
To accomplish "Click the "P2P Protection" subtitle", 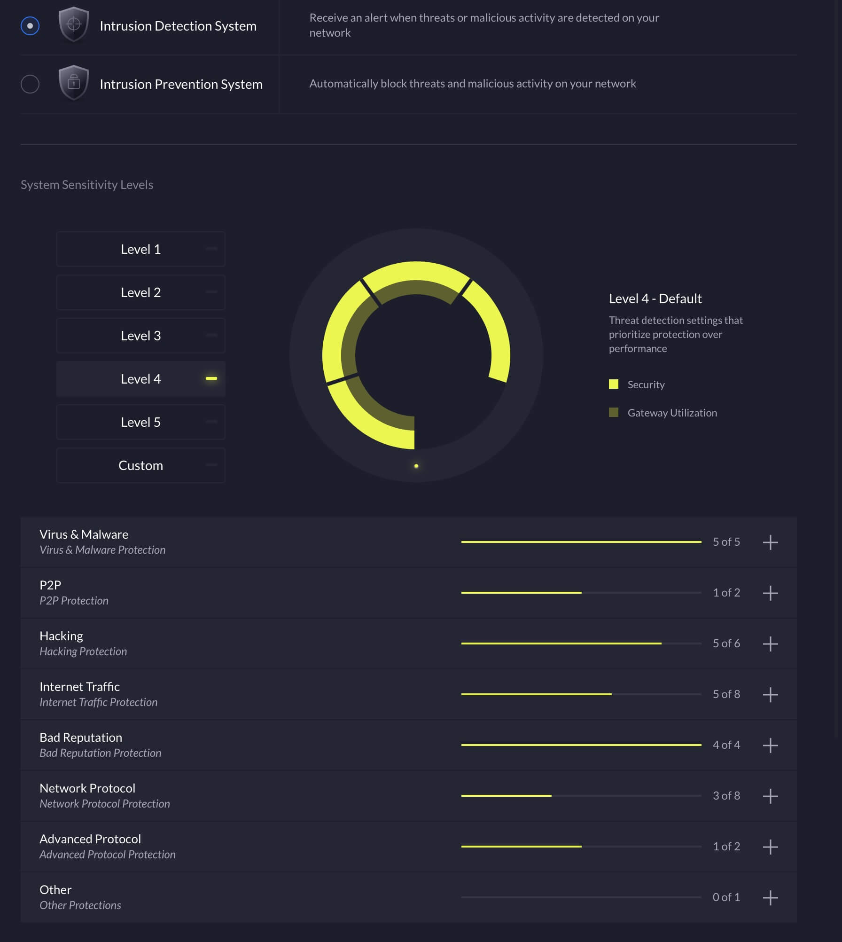I will point(74,601).
